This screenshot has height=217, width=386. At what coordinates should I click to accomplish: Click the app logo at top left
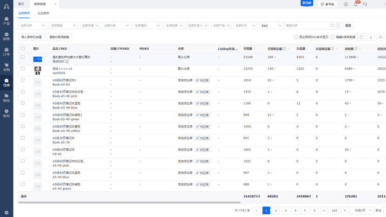tap(7, 7)
